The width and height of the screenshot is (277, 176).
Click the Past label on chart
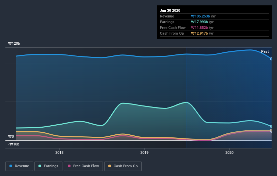(265, 51)
